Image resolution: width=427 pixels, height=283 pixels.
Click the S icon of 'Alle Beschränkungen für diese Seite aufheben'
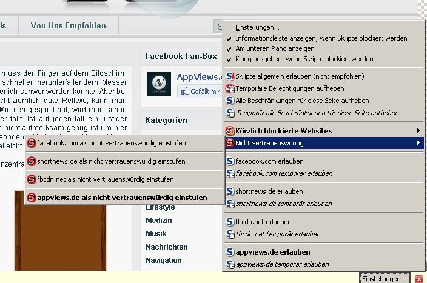(230, 101)
